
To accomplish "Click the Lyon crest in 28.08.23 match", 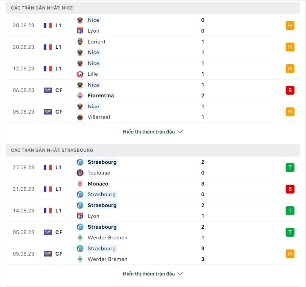I will (80, 31).
